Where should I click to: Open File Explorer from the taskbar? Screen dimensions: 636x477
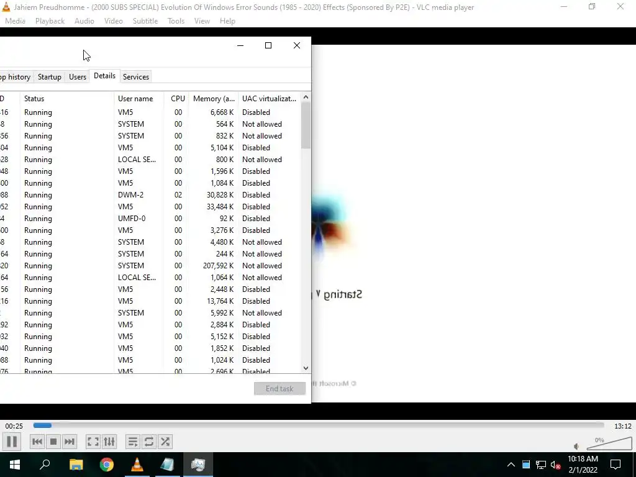[76, 465]
